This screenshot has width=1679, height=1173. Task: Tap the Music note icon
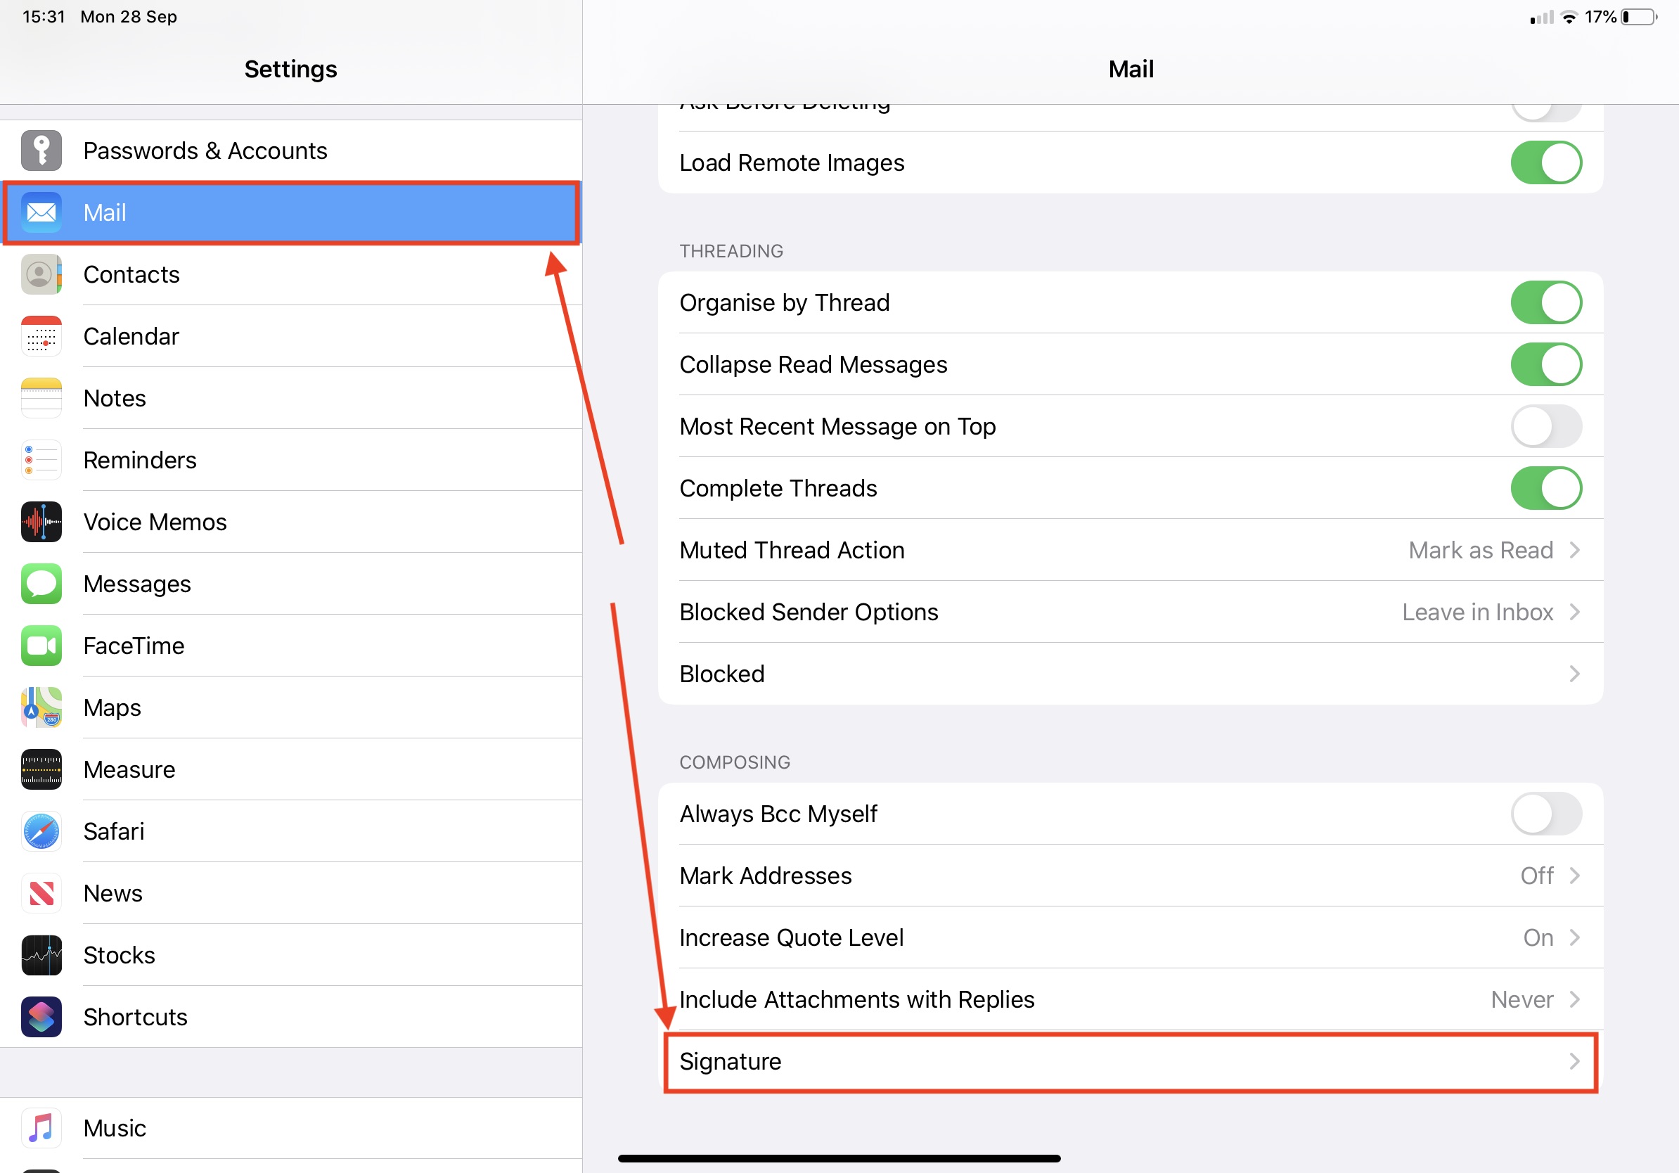pos(41,1129)
